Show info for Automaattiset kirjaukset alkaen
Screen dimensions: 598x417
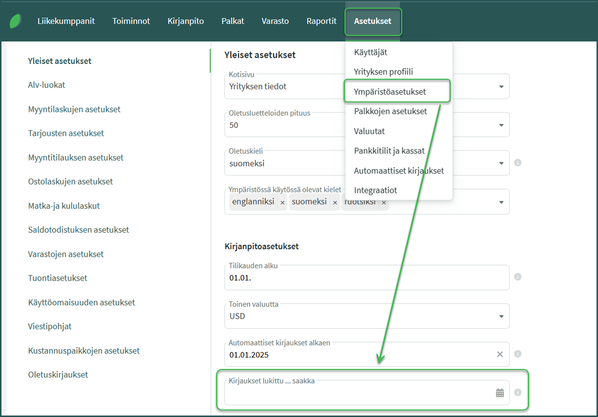(x=518, y=354)
